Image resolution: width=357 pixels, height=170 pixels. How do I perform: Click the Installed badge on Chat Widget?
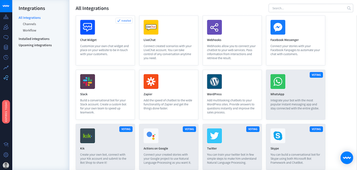click(x=124, y=21)
